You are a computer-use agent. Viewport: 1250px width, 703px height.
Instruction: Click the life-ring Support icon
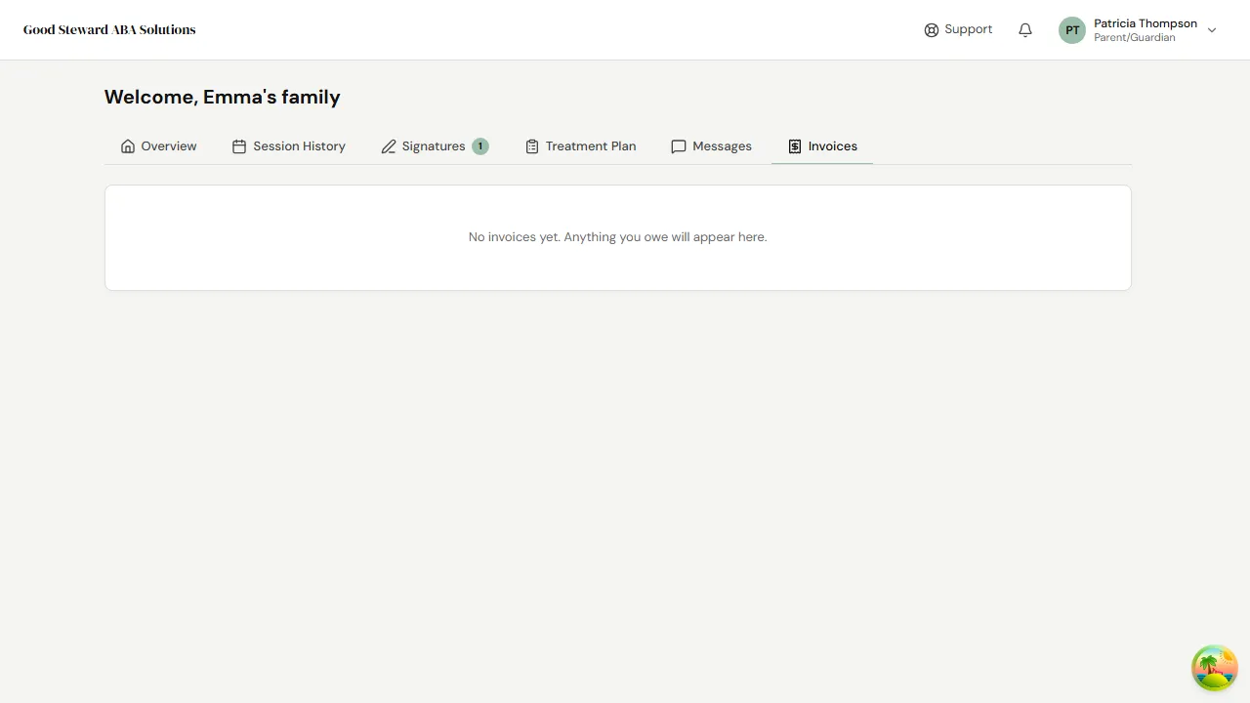931,29
